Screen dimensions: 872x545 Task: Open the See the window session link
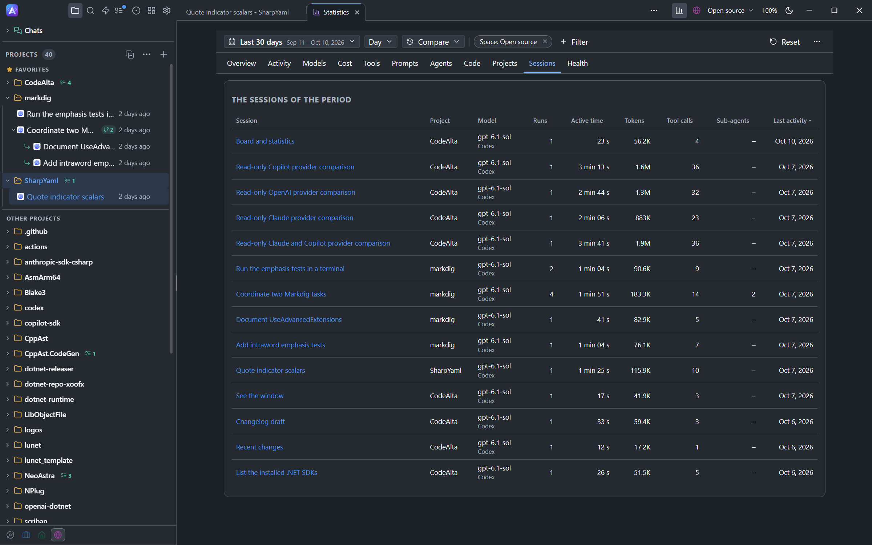[260, 396]
